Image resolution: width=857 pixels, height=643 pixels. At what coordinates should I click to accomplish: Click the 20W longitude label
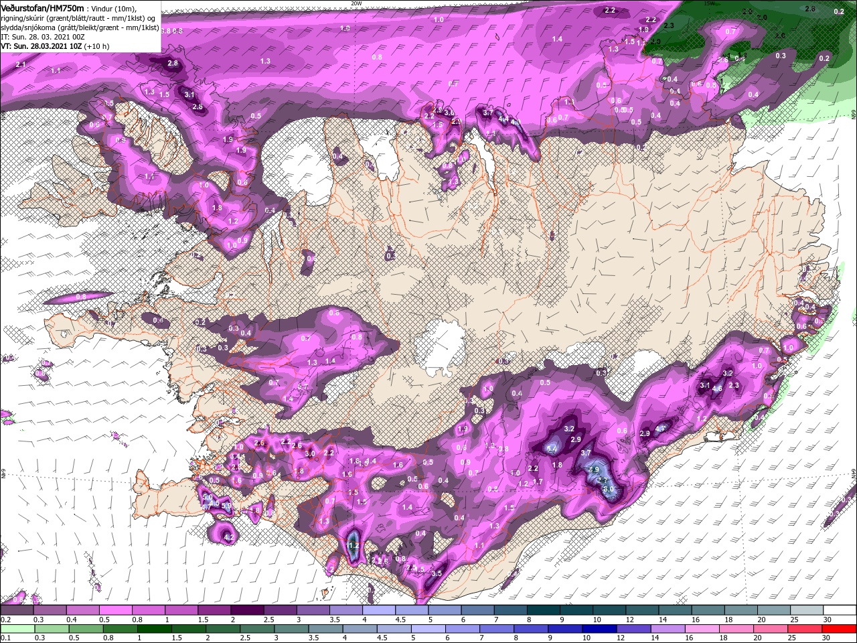pos(356,3)
